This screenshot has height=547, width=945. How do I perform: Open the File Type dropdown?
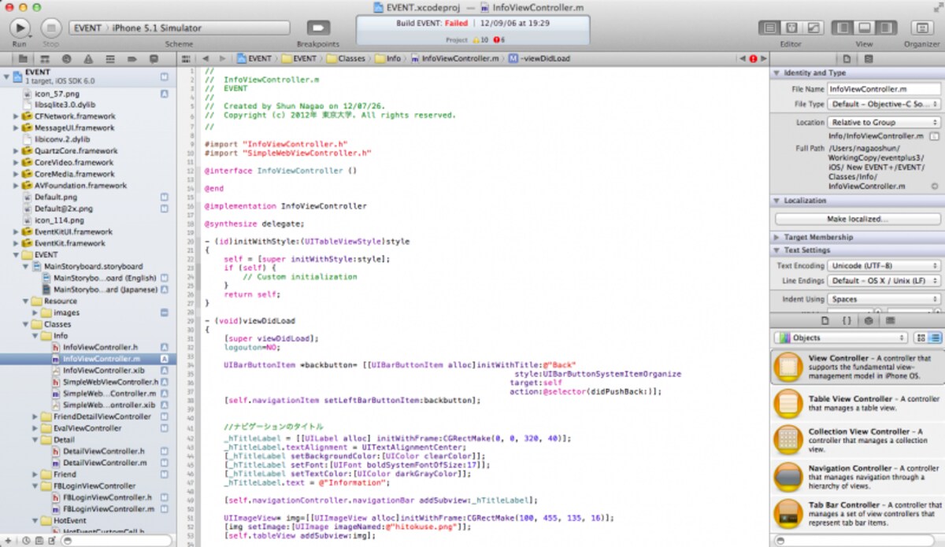pos(884,104)
